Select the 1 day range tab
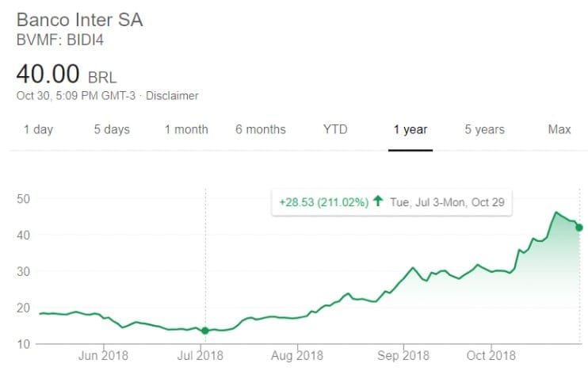Image resolution: width=588 pixels, height=379 pixels. click(38, 129)
